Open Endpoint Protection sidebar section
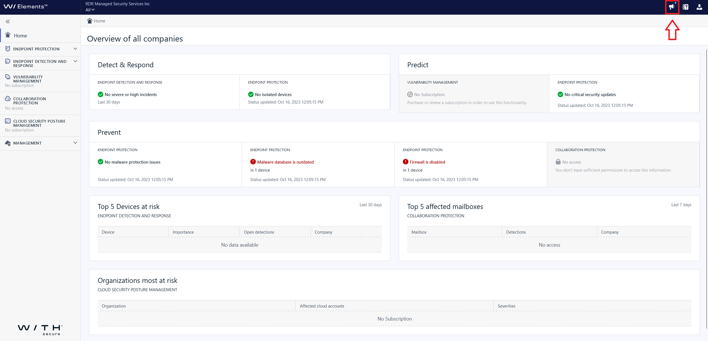 tap(40, 49)
